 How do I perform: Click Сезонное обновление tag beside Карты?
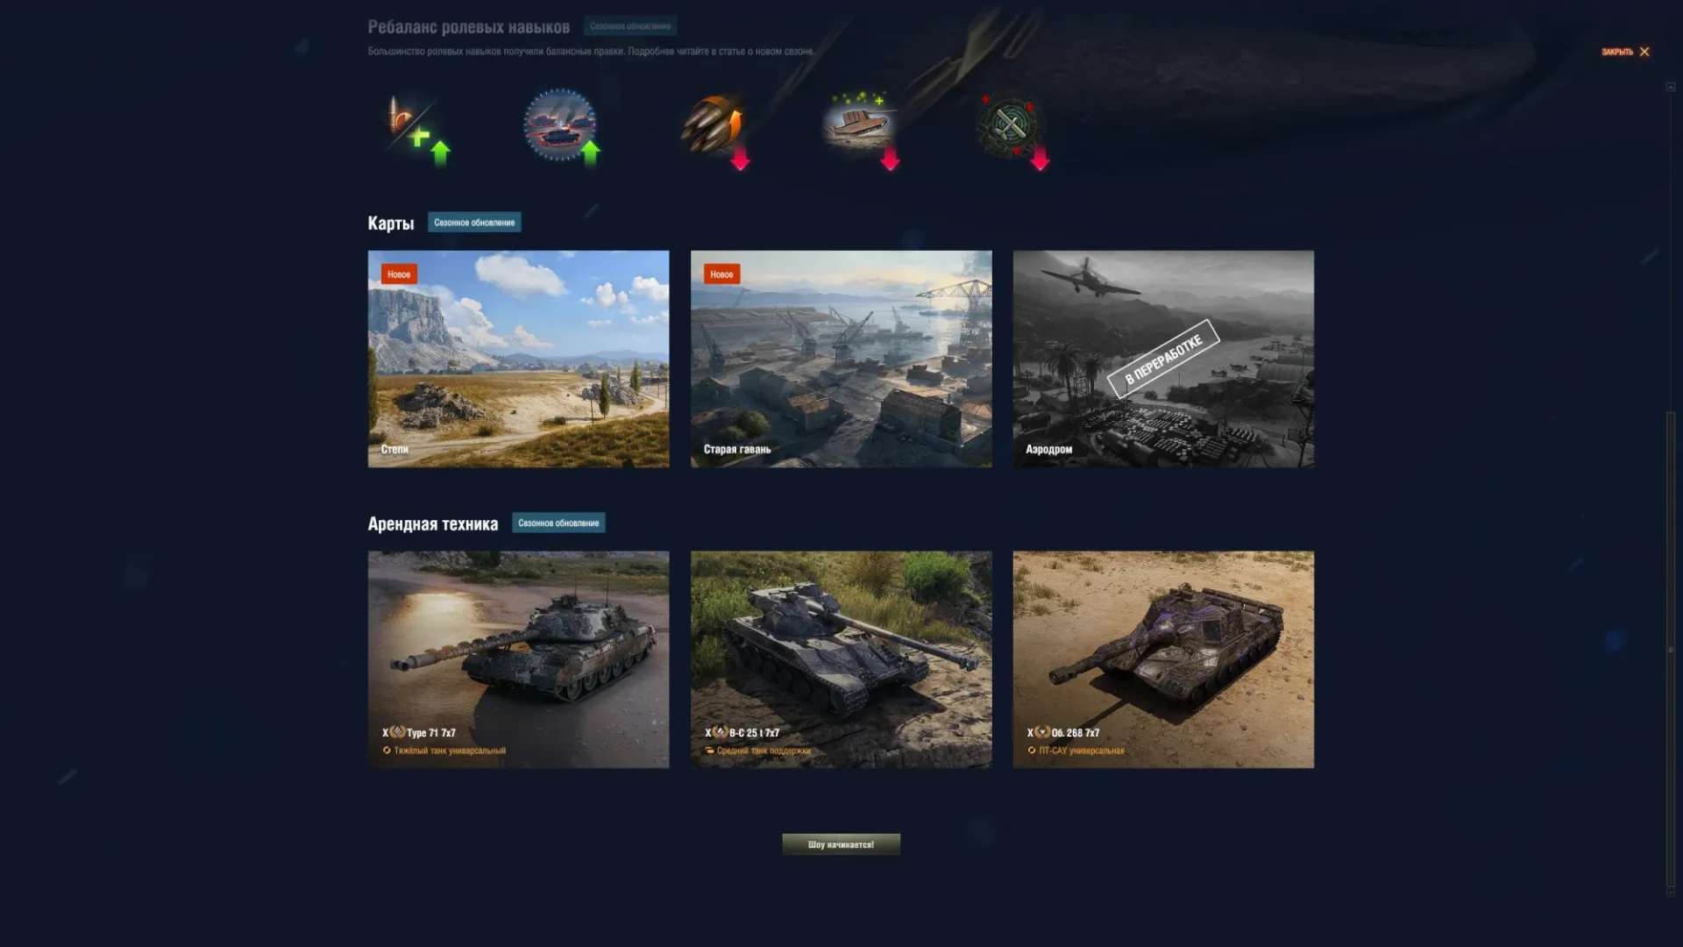474,223
